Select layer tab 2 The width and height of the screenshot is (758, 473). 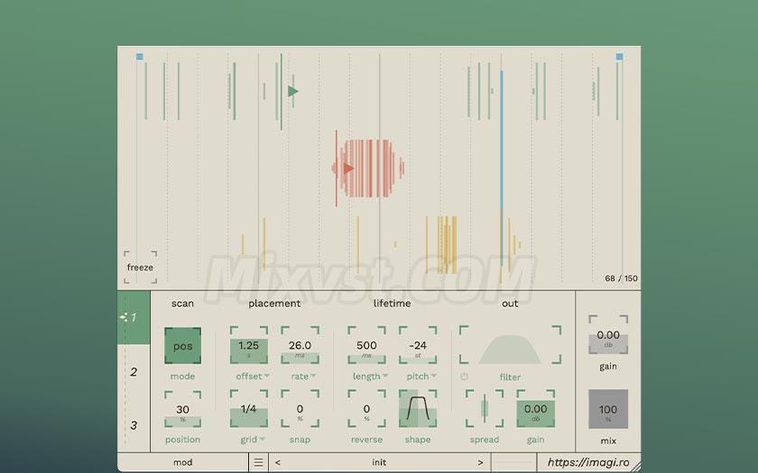coord(134,371)
